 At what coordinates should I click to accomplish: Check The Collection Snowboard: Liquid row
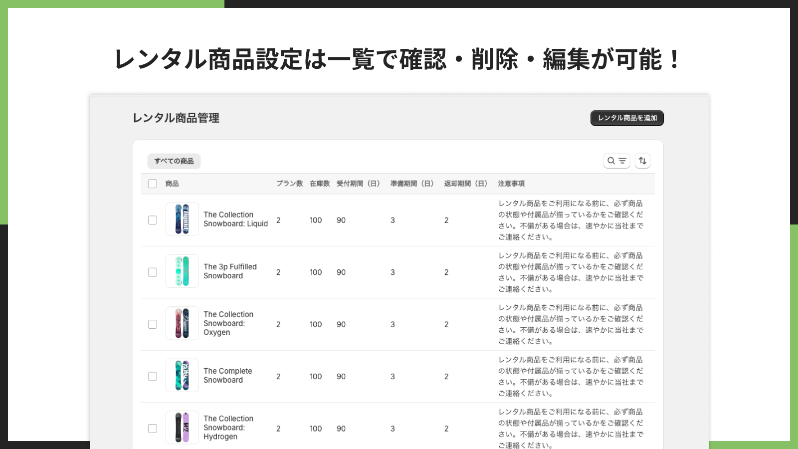pos(153,220)
